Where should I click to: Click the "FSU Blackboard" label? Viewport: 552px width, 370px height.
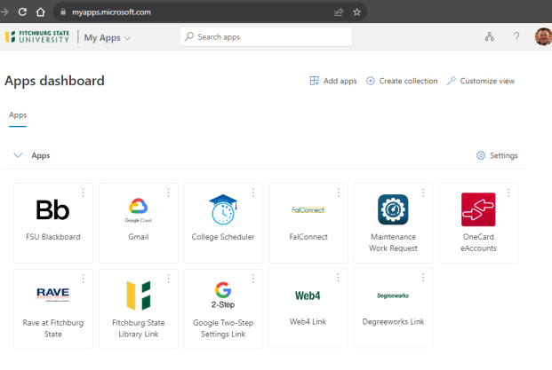coord(52,237)
